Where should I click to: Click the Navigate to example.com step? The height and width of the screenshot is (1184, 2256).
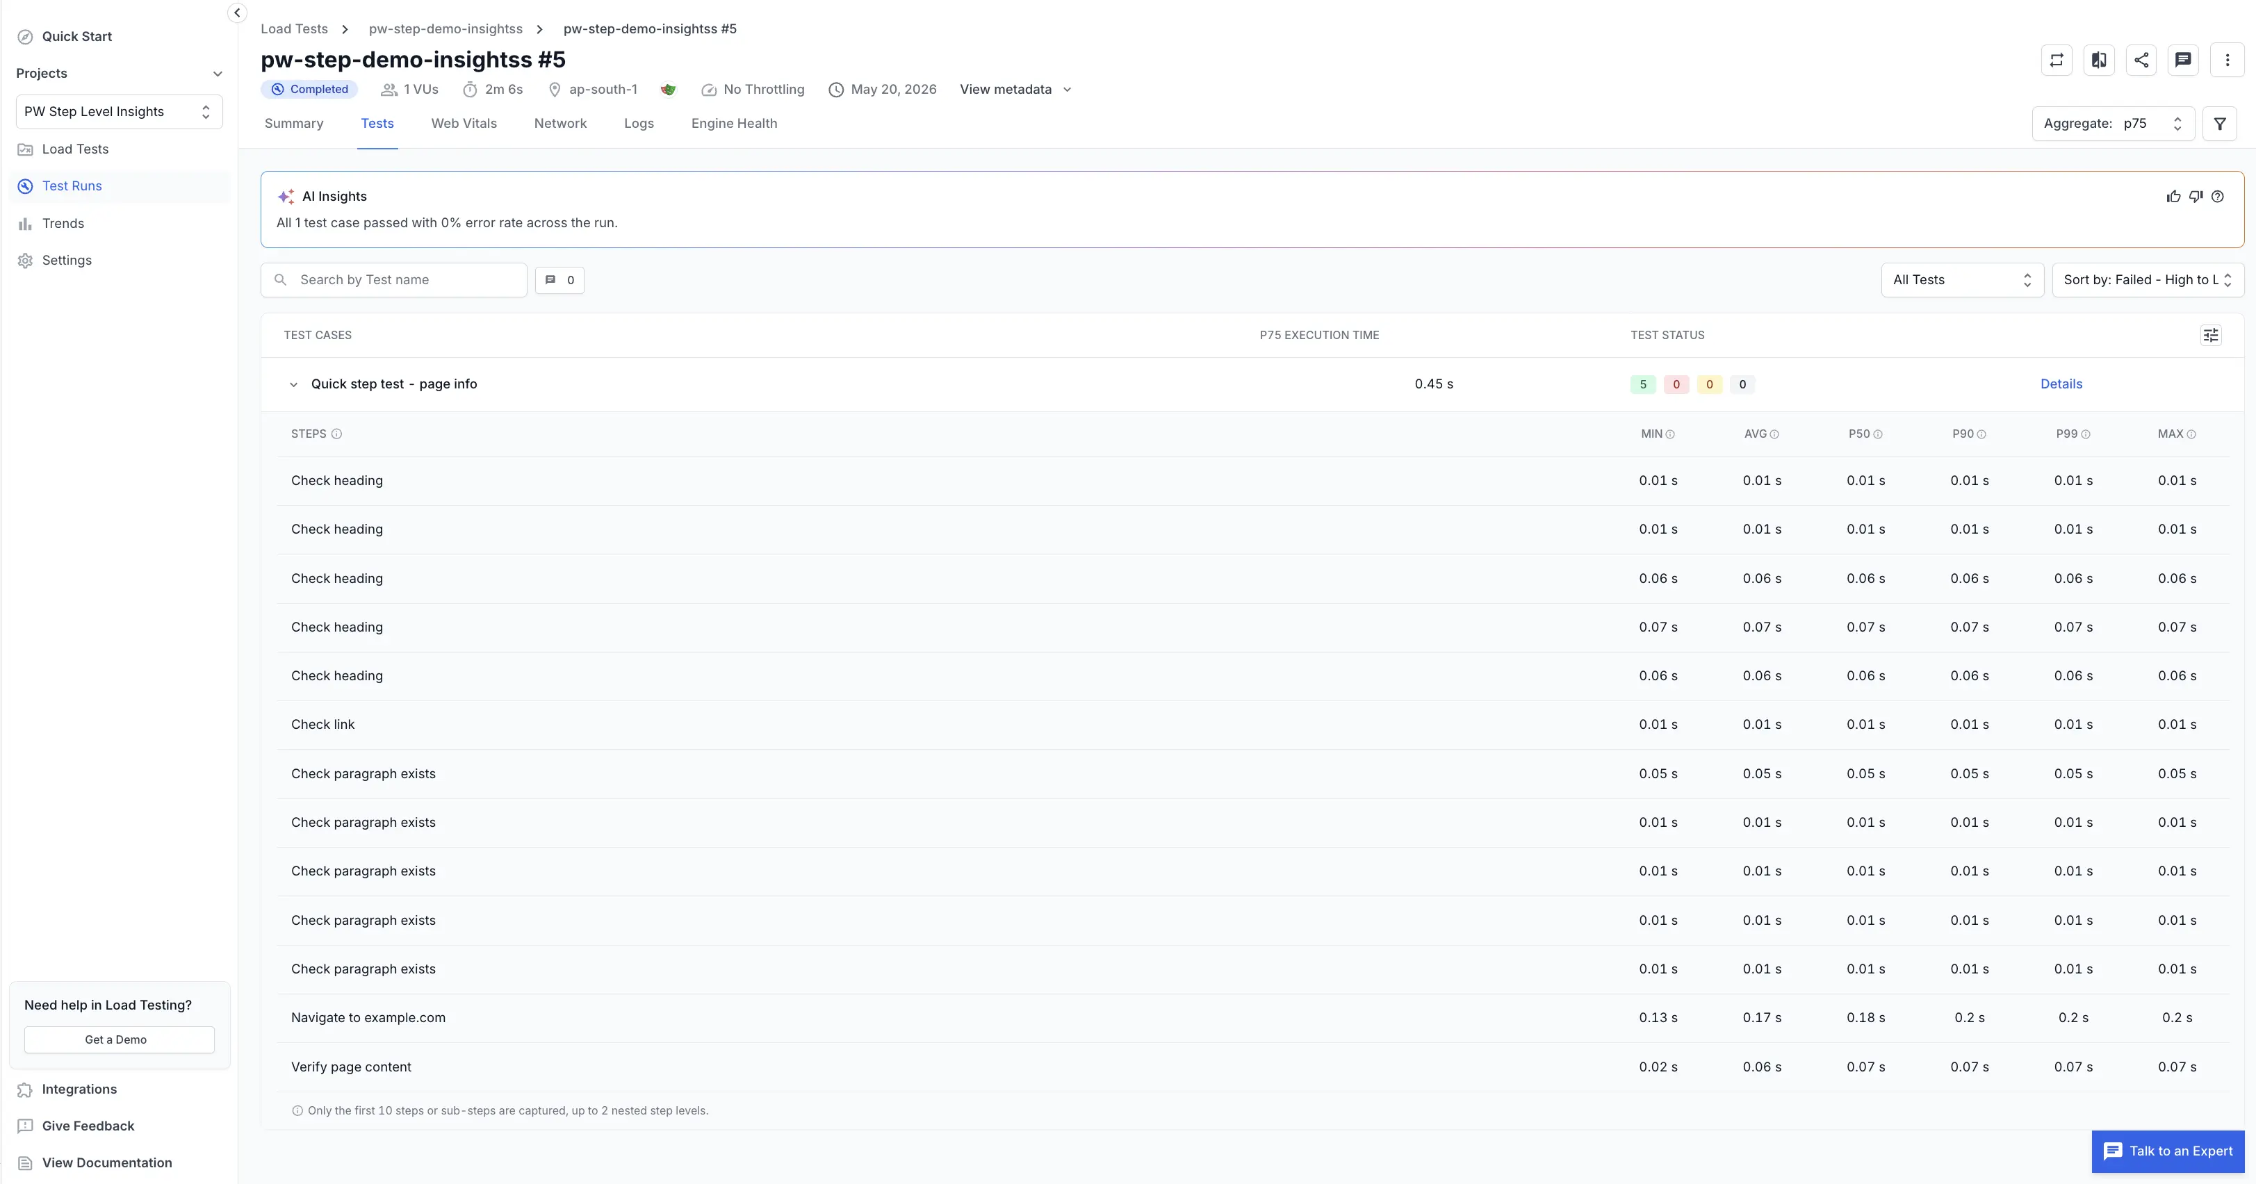tap(368, 1018)
